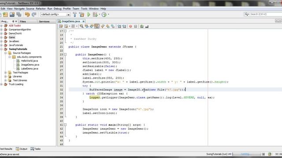Fold the Javadoc comment at line 17

click(65, 31)
